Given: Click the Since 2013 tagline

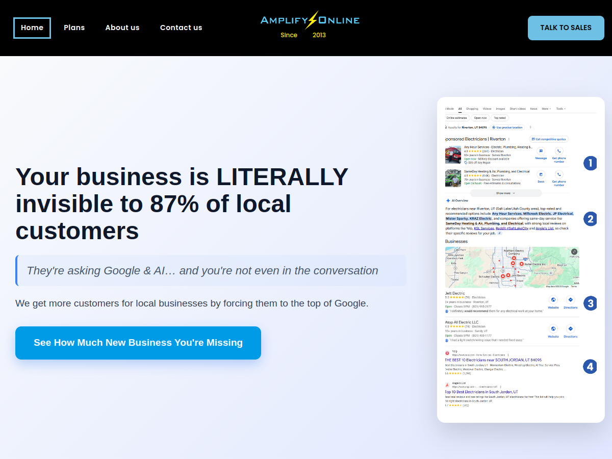Looking at the screenshot, I should pyautogui.click(x=303, y=35).
